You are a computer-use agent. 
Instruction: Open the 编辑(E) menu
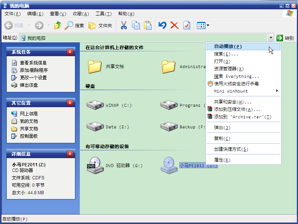tap(35, 14)
